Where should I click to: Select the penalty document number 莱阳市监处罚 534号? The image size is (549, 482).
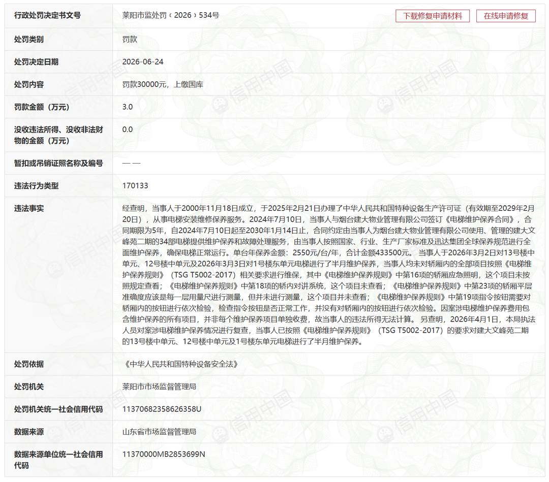coord(170,15)
